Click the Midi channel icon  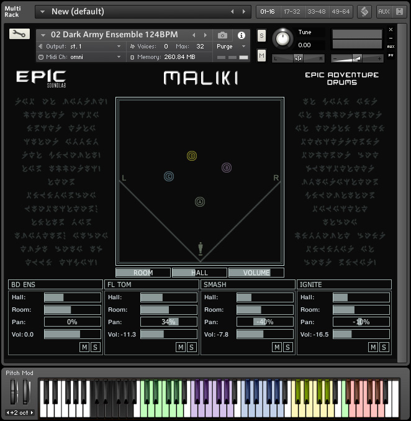(41, 57)
